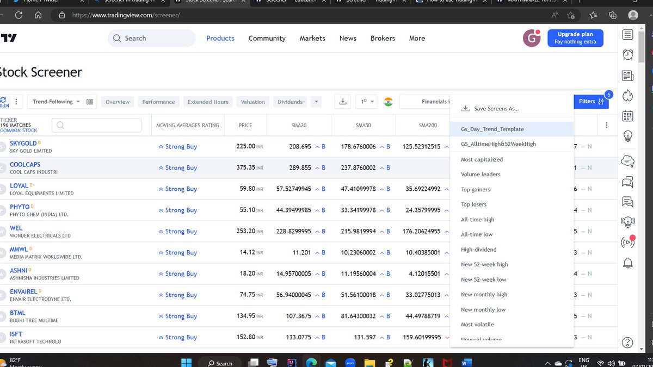Open the SKYGOLD ticker link

coord(22,143)
